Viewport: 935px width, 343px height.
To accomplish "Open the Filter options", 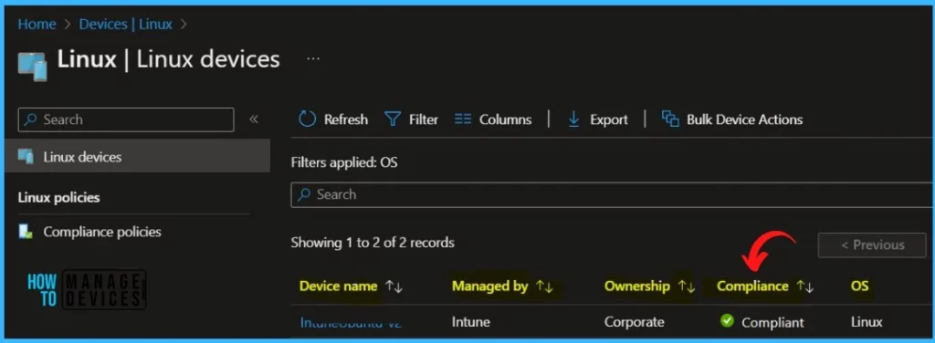I will pos(412,120).
